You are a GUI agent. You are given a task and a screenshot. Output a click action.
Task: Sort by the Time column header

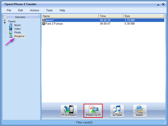[x=111, y=16]
